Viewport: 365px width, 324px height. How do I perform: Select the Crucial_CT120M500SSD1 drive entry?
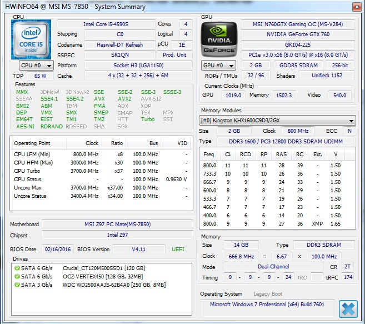[x=102, y=268]
